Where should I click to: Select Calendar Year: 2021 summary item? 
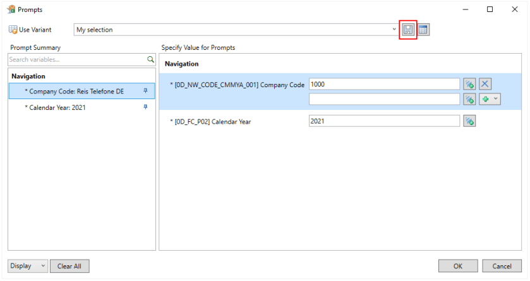(57, 107)
